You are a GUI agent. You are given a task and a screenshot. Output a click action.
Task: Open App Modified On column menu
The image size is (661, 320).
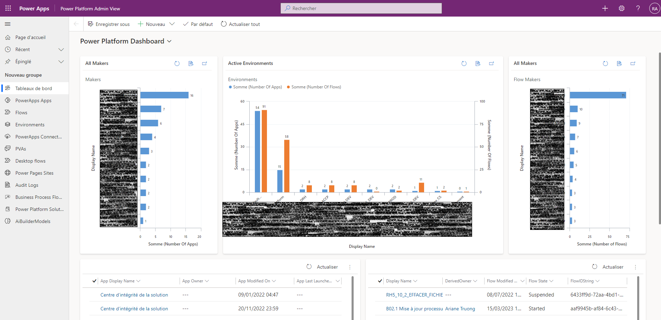(x=274, y=281)
